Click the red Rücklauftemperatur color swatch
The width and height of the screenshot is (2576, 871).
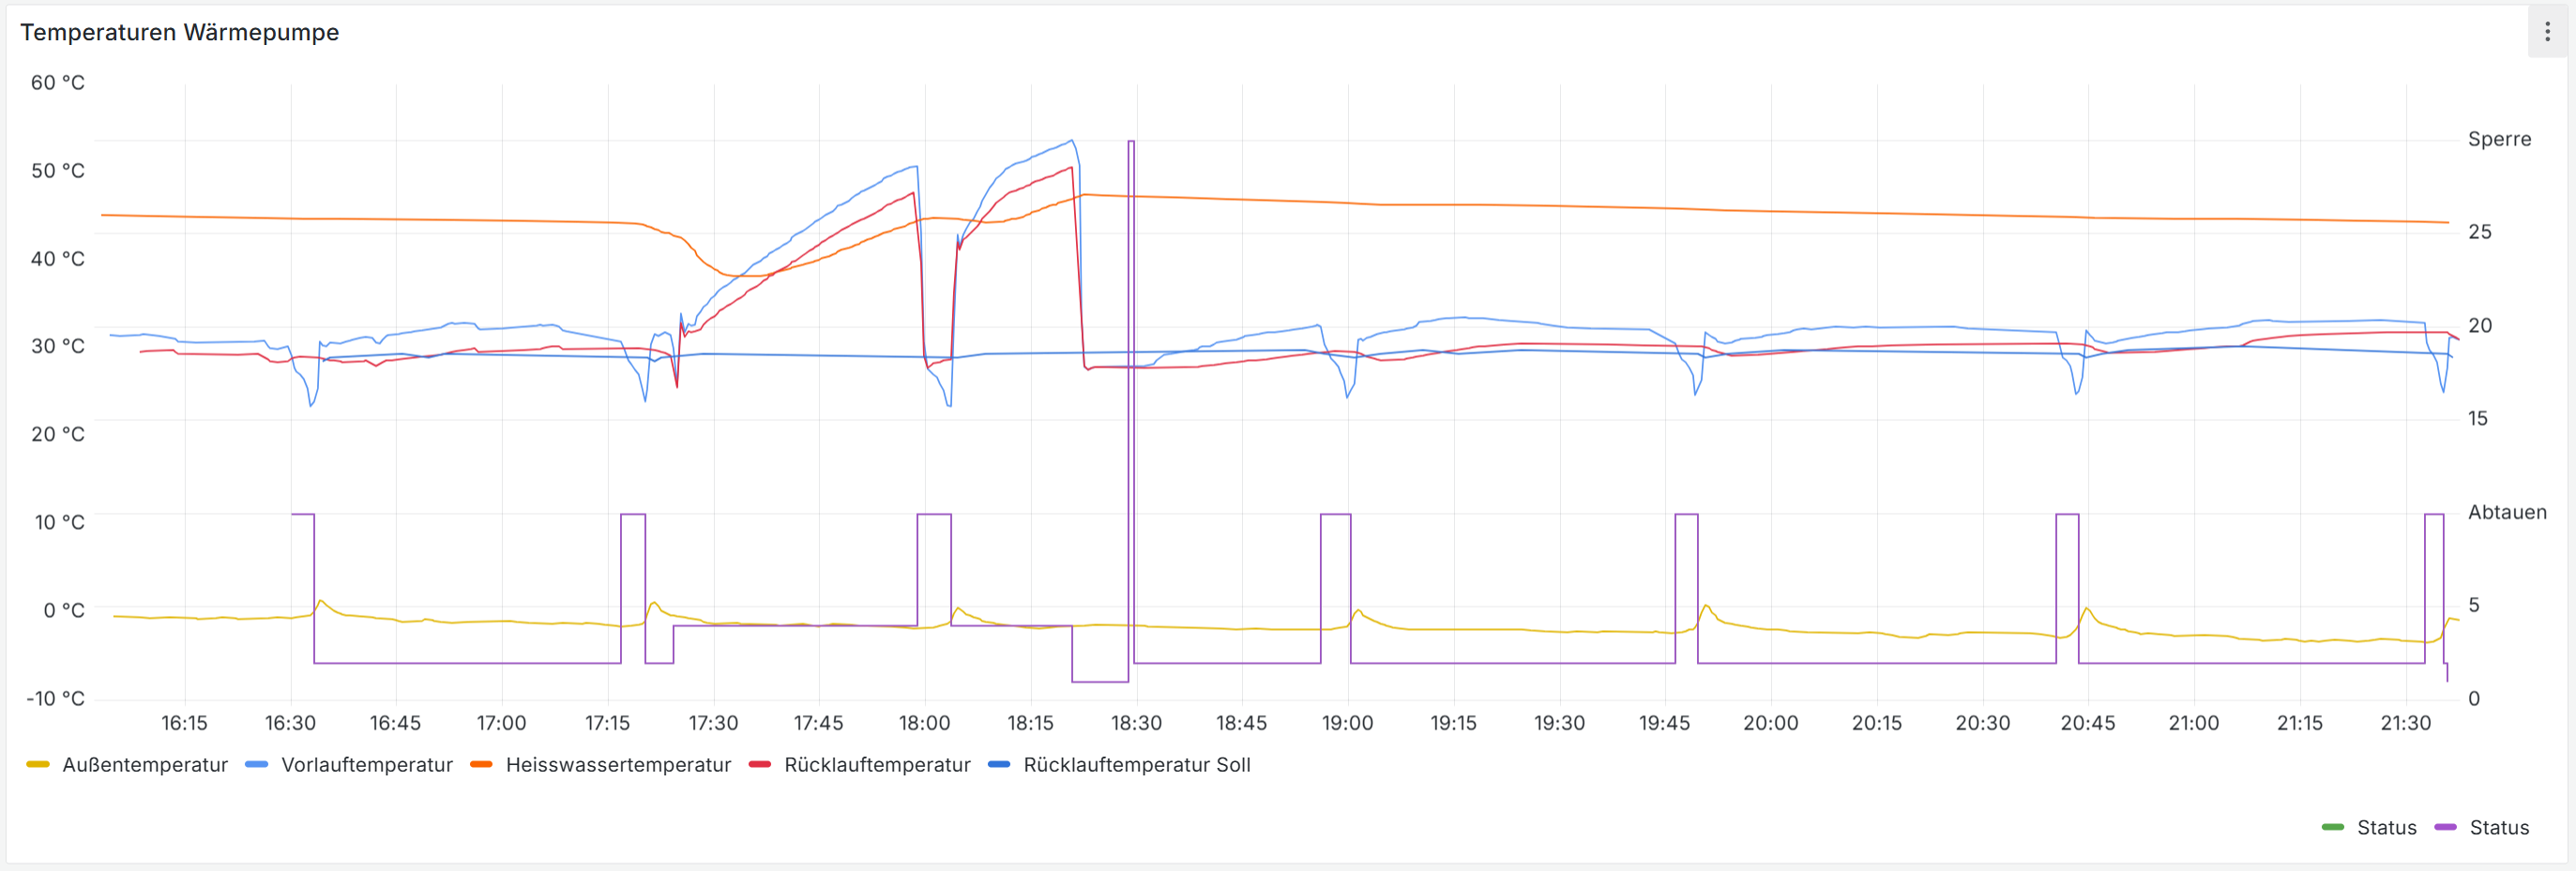coord(760,765)
